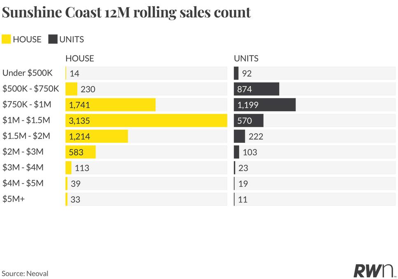The image size is (398, 279).
Task: Click the 874 units bar
Action: click(257, 89)
